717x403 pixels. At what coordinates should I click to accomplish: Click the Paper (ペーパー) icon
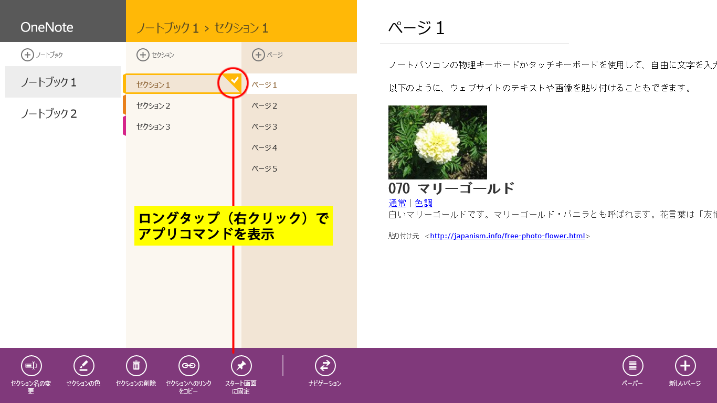[632, 366]
